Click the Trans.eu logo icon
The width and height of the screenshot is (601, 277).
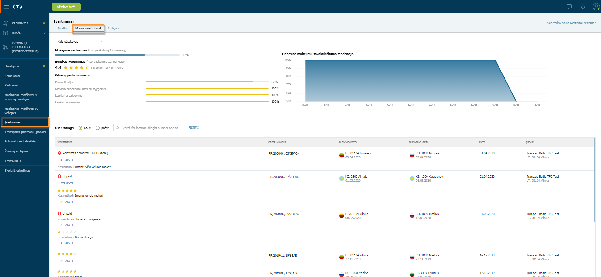tap(17, 7)
